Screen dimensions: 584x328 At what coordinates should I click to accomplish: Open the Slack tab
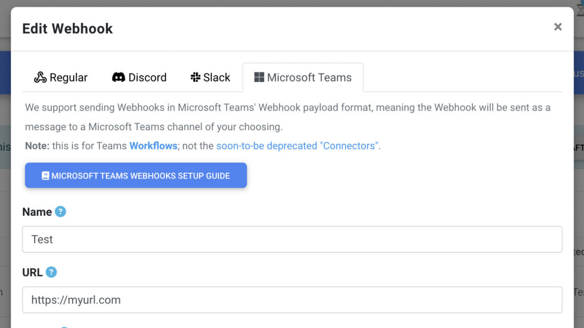click(x=210, y=78)
